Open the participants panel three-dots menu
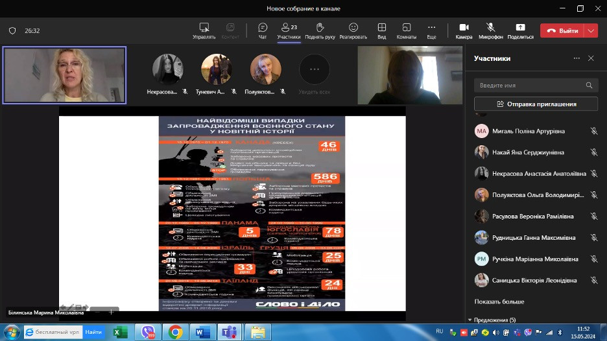Viewport: 607px width, 341px height. (x=577, y=58)
